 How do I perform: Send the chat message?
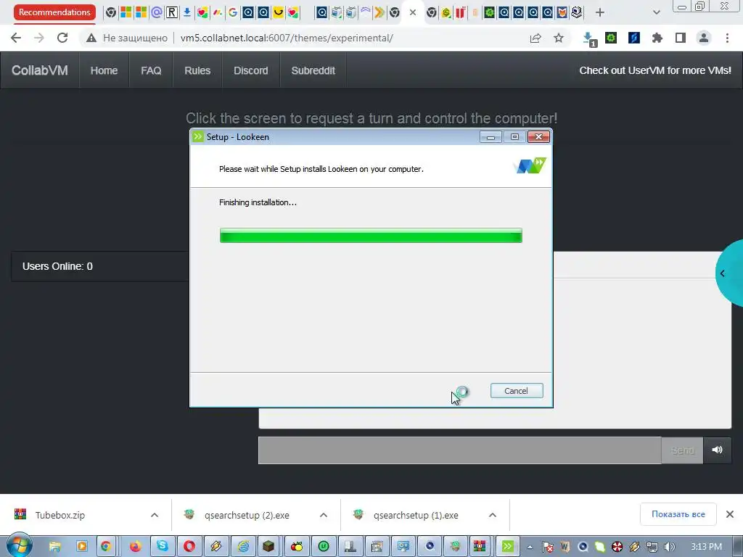coord(682,450)
